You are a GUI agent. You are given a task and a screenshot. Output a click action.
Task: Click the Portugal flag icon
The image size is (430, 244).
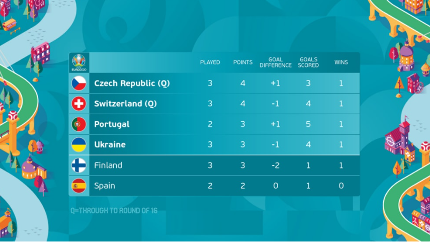(79, 124)
